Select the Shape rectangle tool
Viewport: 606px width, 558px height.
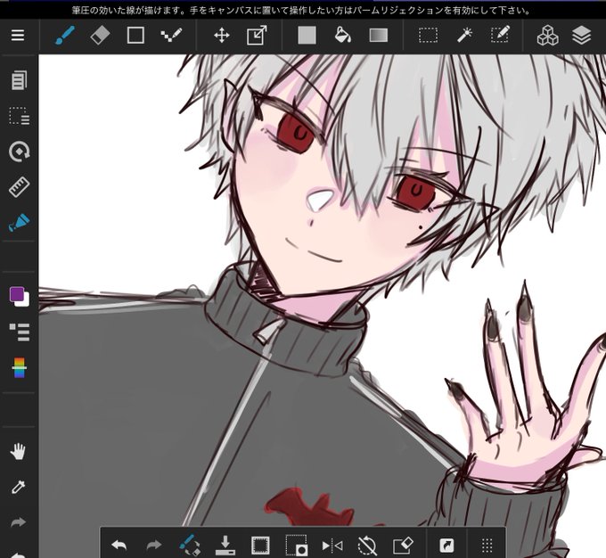(x=135, y=35)
